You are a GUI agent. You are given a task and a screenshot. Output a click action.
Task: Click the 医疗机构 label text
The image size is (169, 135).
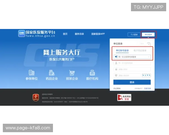pos(92,78)
